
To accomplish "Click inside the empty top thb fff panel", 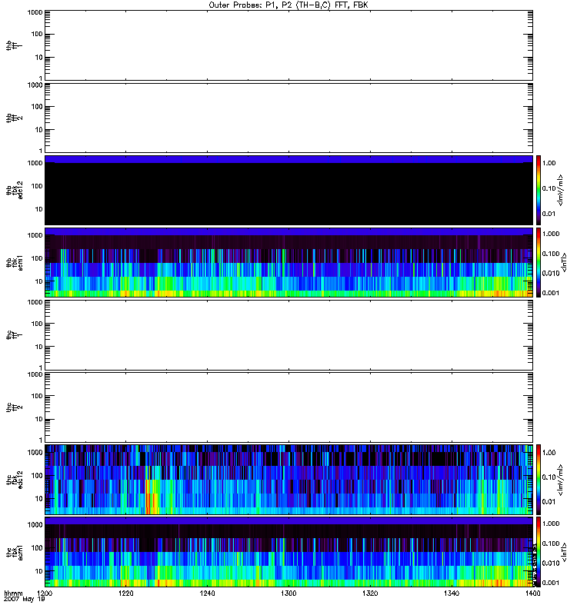I will point(288,45).
